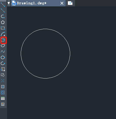Select the Region tool
The height and width of the screenshot is (119, 116).
[3, 92]
